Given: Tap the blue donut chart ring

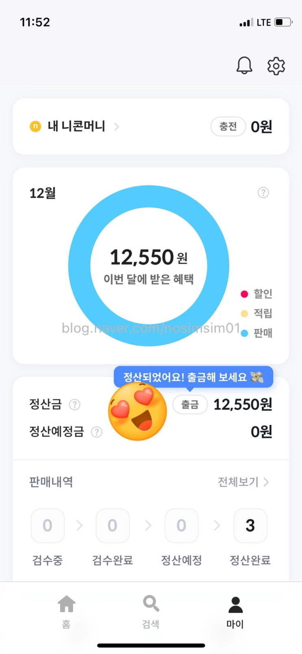Looking at the screenshot, I should [x=79, y=265].
